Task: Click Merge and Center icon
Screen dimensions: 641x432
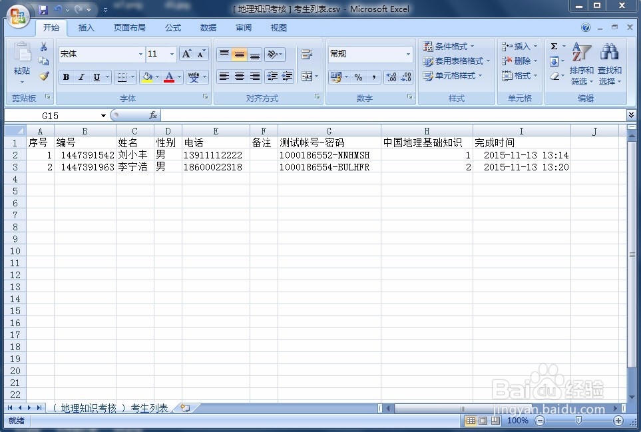Action: pos(307,77)
